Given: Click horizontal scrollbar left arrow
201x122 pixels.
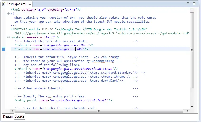Looking at the screenshot, I should pos(8,111).
